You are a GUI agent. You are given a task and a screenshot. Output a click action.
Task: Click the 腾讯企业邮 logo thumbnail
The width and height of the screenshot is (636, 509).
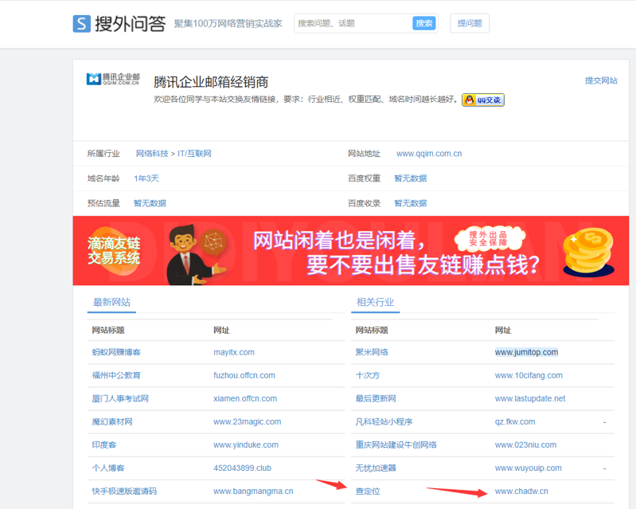pos(113,79)
